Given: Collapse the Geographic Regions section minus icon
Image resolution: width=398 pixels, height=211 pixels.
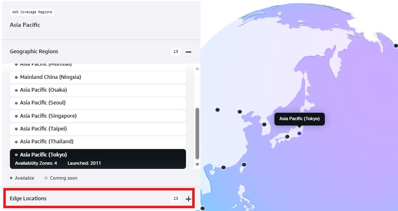Looking at the screenshot, I should point(188,52).
